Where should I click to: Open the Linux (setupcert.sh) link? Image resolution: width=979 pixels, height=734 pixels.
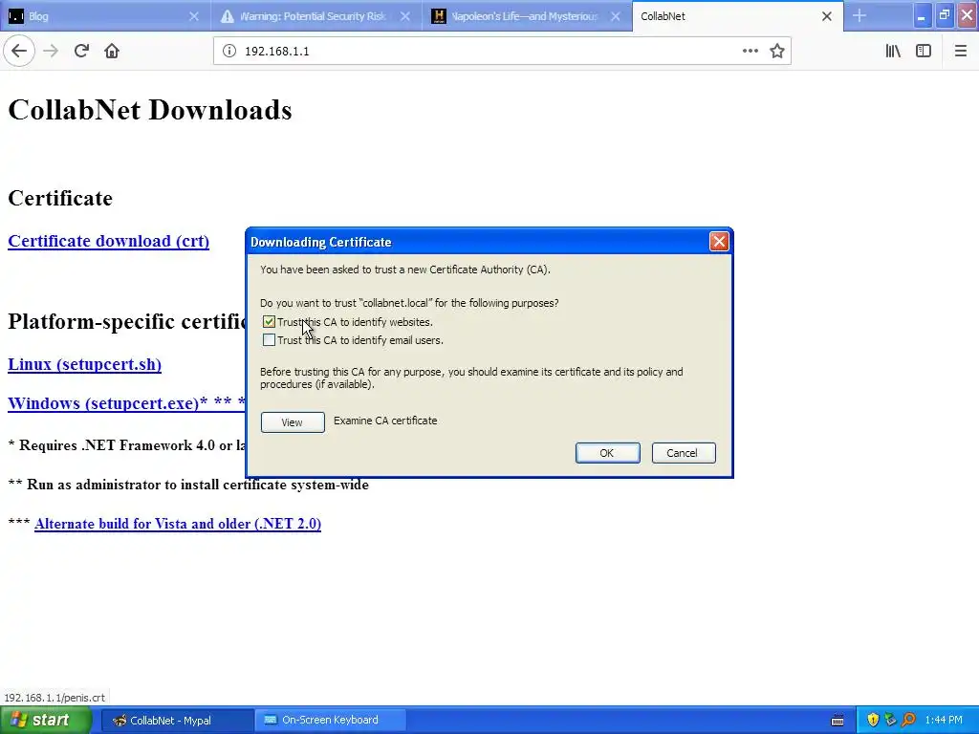[84, 364]
